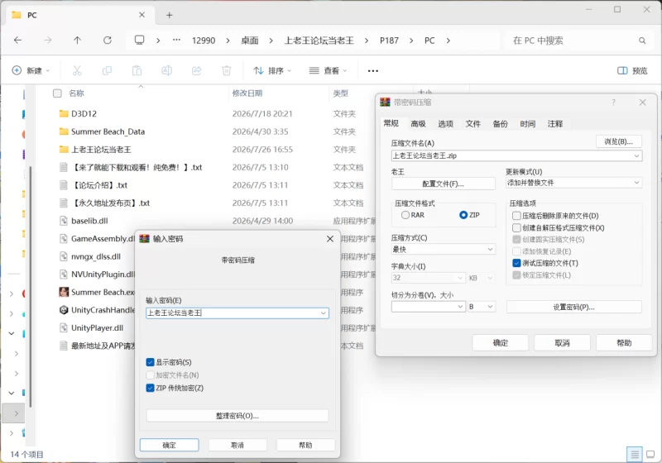The height and width of the screenshot is (463, 662).
Task: Select the RAR format radio button
Action: (405, 215)
